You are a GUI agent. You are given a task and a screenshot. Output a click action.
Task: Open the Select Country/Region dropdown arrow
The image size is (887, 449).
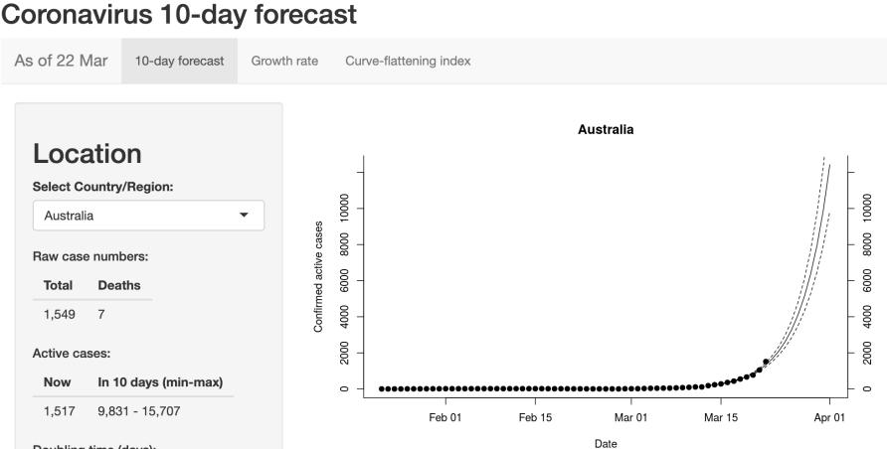coord(244,216)
